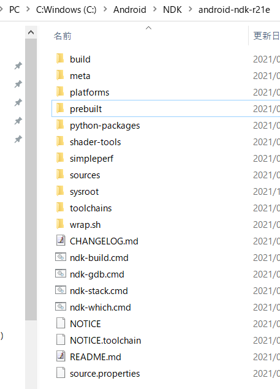Viewport: 280px width, 389px height.
Task: Go to C:Windows (C:) in breadcrumb
Action: [66, 10]
